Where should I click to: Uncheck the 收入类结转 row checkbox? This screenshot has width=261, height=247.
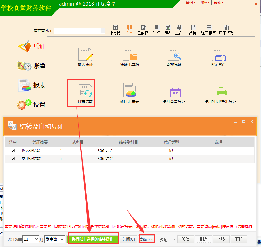click(13, 151)
